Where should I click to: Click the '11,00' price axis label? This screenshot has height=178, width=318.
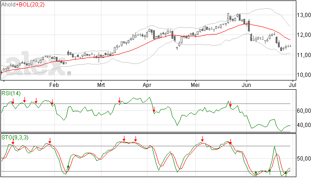304,55
